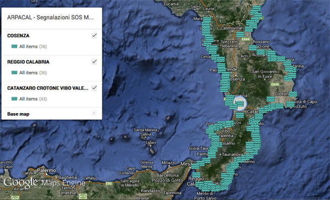This screenshot has height=200, width=330.
Task: Click the Barcellona Pozzo di Gotto label
Action: pos(168,177)
